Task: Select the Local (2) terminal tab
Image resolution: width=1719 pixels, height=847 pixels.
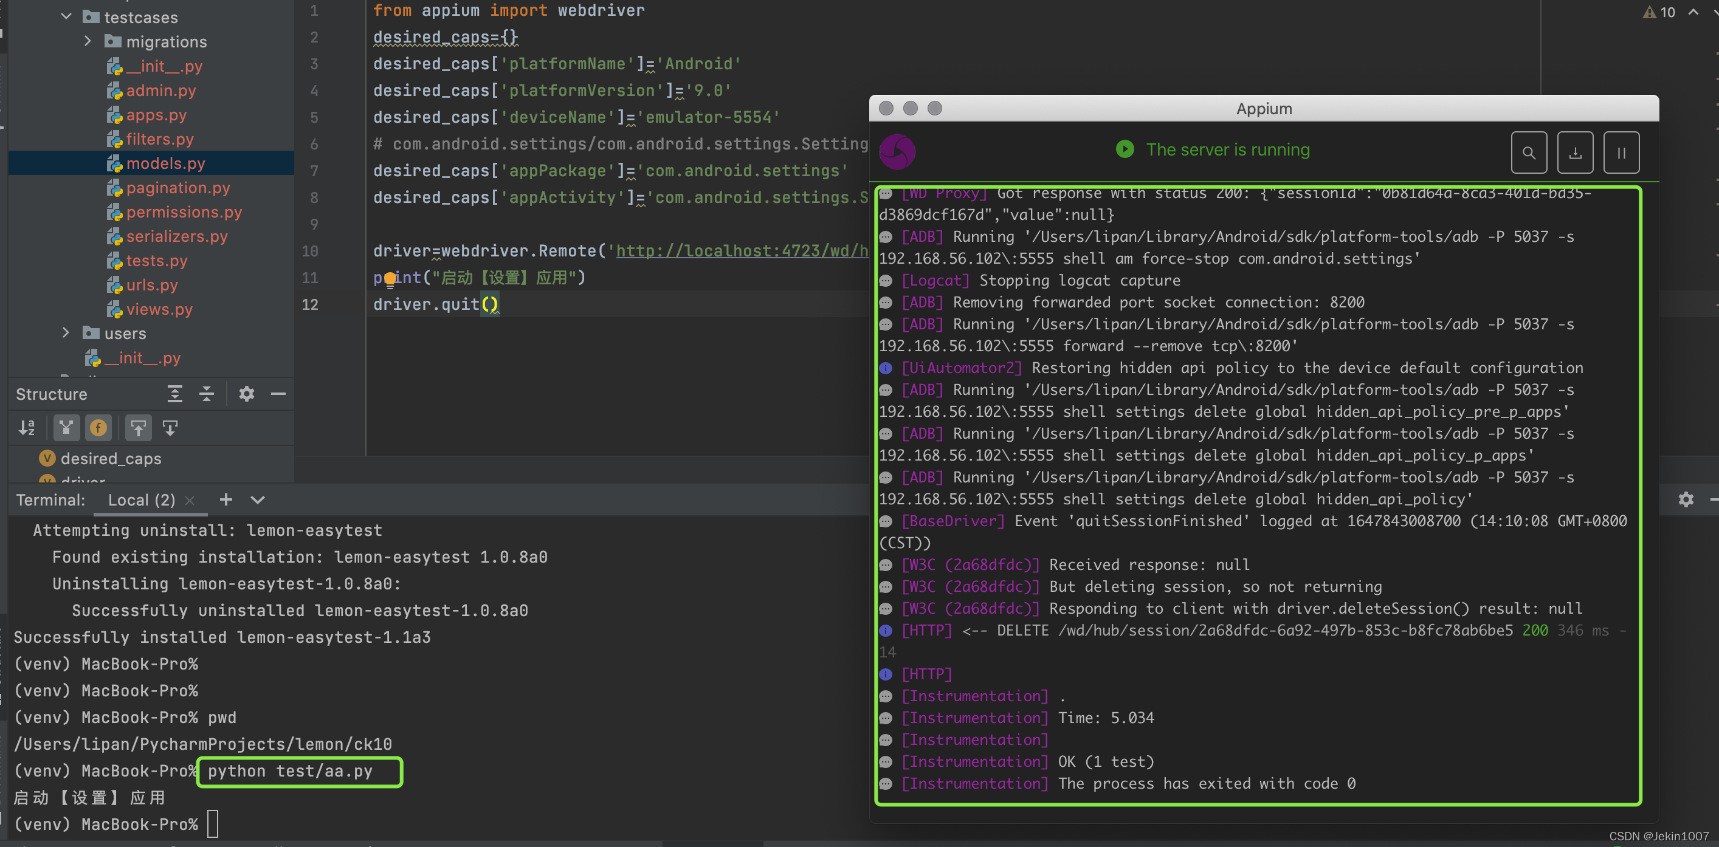Action: [142, 499]
